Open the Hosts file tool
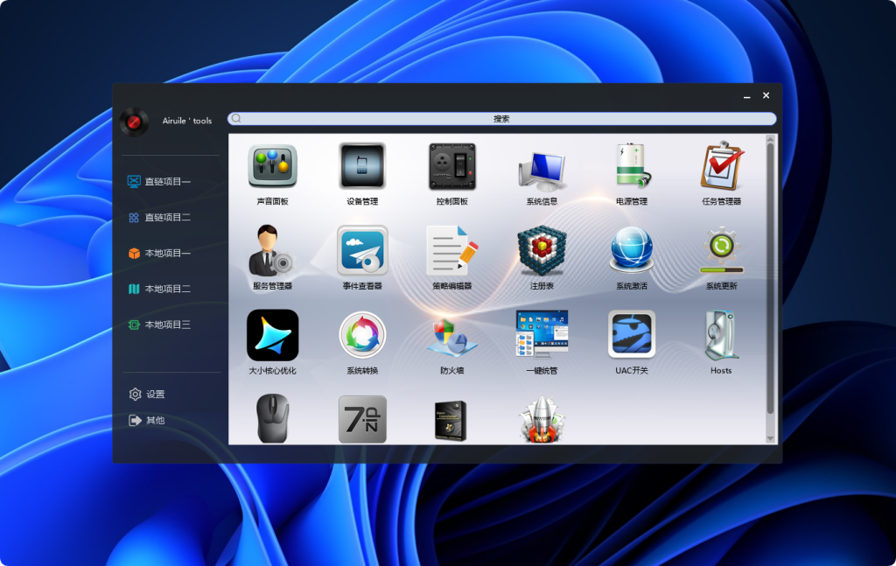This screenshot has height=566, width=896. coord(721,335)
